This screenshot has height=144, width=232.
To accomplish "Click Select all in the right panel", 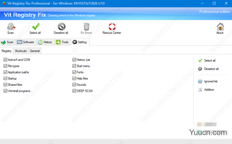I will coord(207,60).
